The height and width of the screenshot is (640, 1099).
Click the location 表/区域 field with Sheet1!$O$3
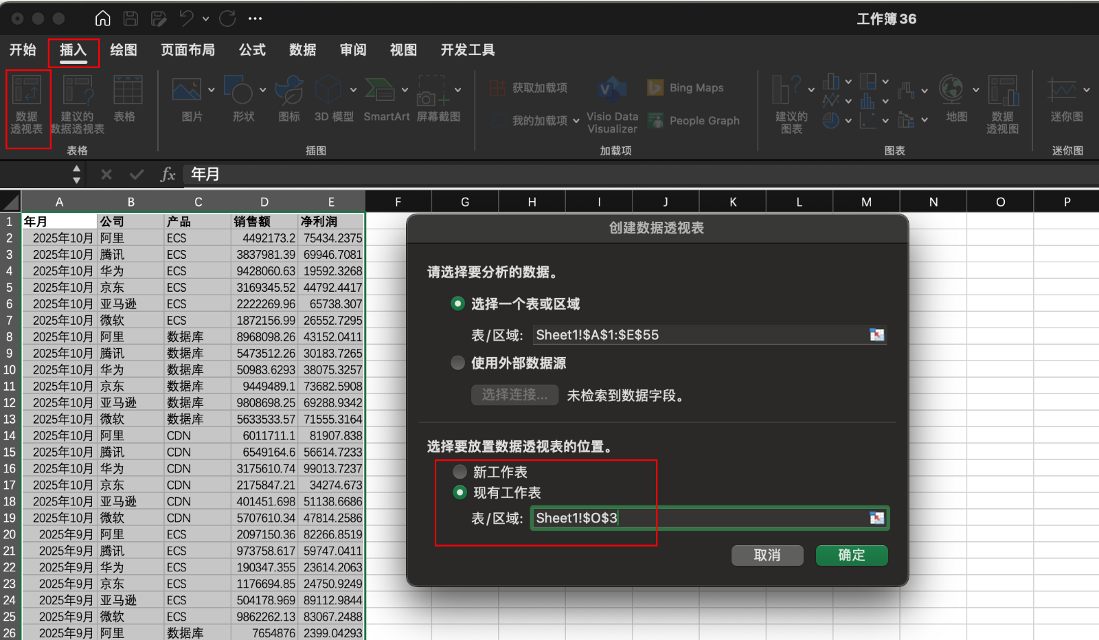coord(701,518)
